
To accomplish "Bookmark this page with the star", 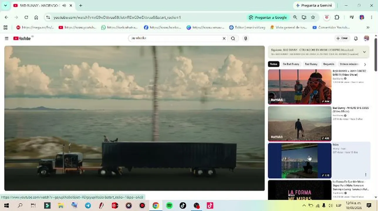I will (313, 18).
